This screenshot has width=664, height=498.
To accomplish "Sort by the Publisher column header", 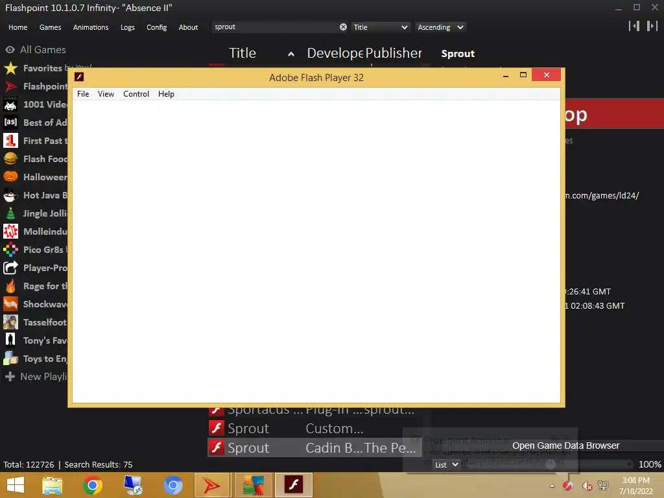I will 394,53.
